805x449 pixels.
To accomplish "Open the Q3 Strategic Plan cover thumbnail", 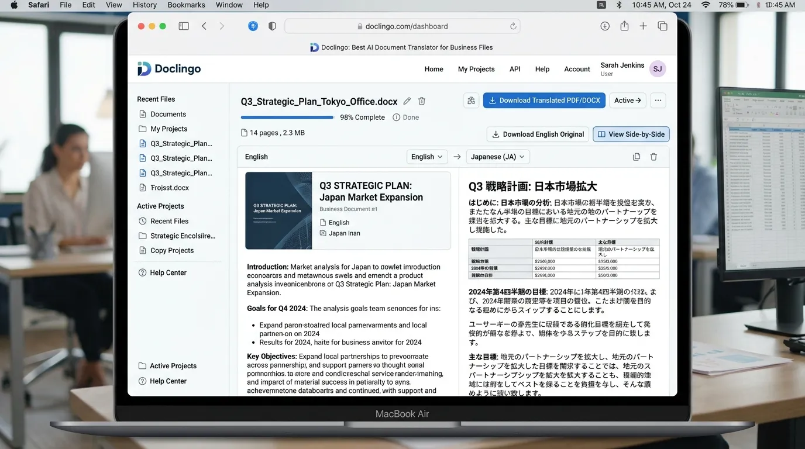I will point(278,210).
